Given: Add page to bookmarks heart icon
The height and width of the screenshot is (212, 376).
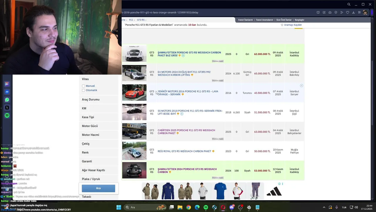Looking at the screenshot, I should pyautogui.click(x=348, y=12).
